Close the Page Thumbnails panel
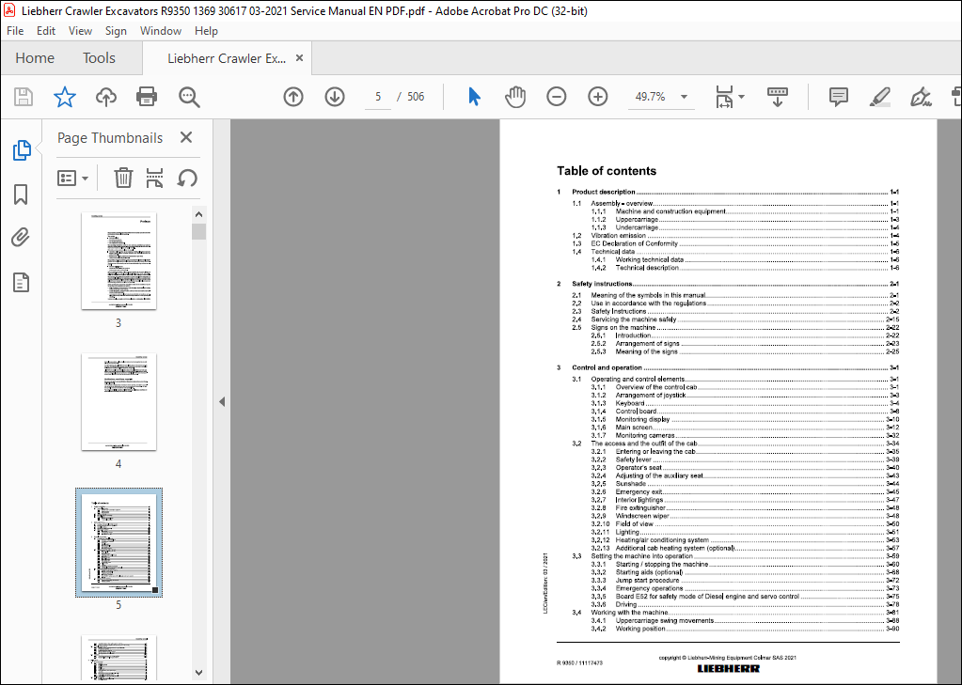Screen dimensions: 962x685 coord(186,137)
